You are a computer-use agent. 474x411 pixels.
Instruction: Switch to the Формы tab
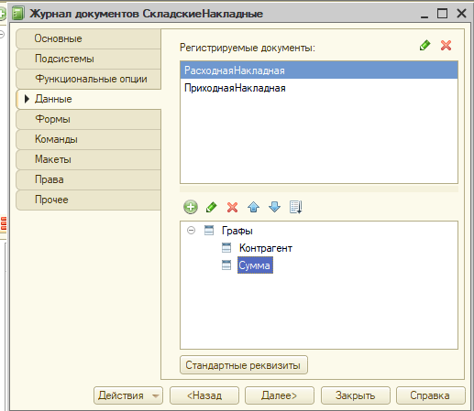click(88, 119)
